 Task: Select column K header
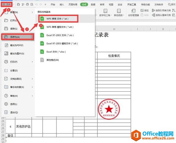click(163, 29)
